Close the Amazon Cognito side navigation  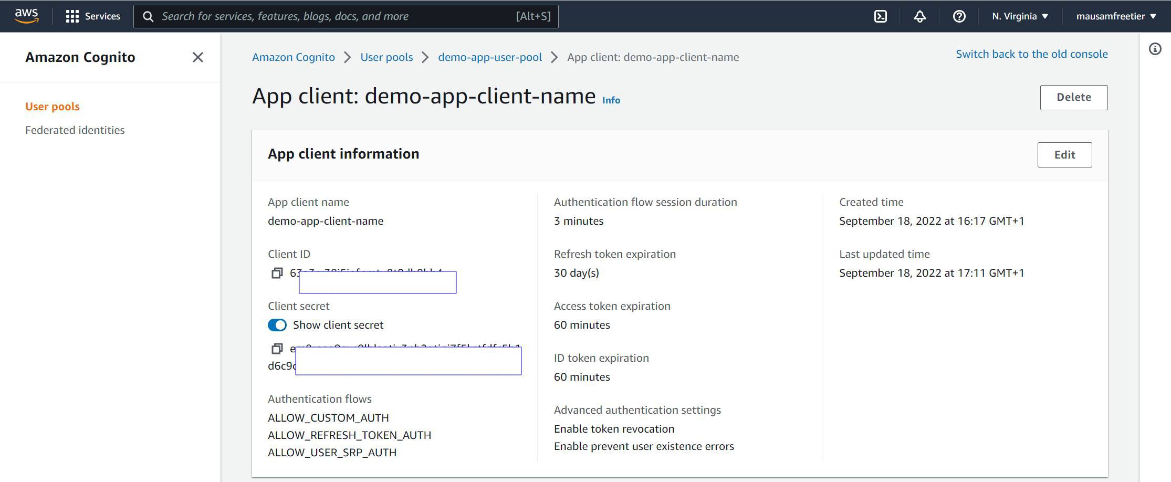(x=197, y=57)
